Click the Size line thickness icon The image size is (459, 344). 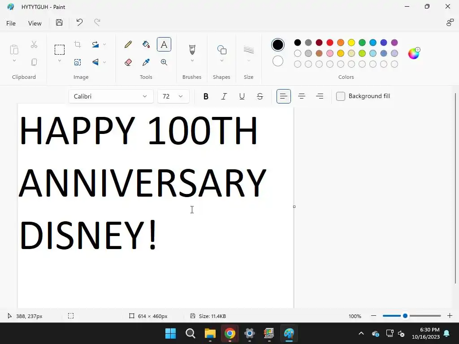[248, 50]
